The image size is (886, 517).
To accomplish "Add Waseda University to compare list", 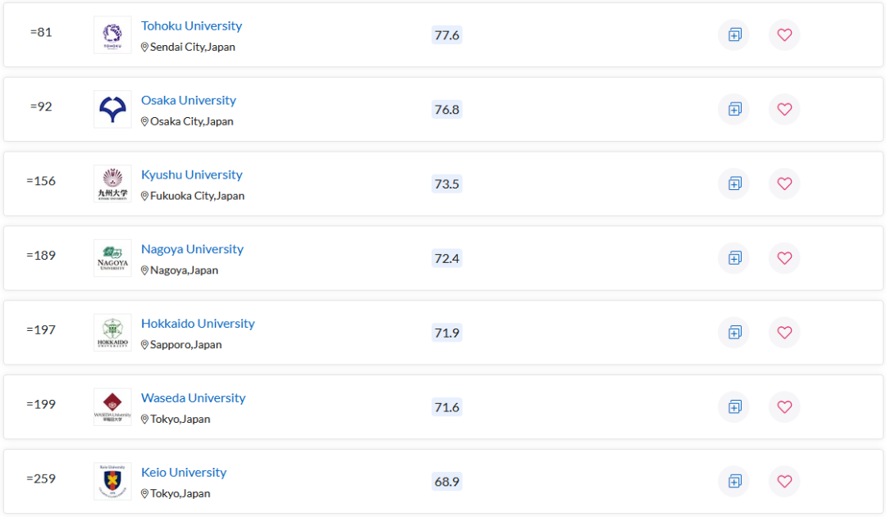I will click(734, 407).
